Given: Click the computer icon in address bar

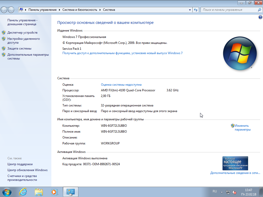Looking at the screenshot, I should point(21,10).
